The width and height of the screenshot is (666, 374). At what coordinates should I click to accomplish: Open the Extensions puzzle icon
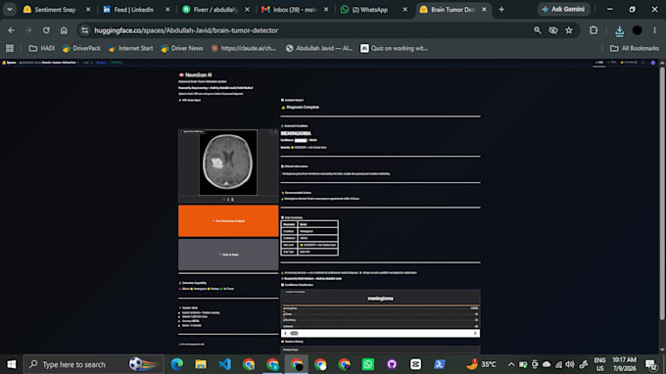pyautogui.click(x=594, y=30)
